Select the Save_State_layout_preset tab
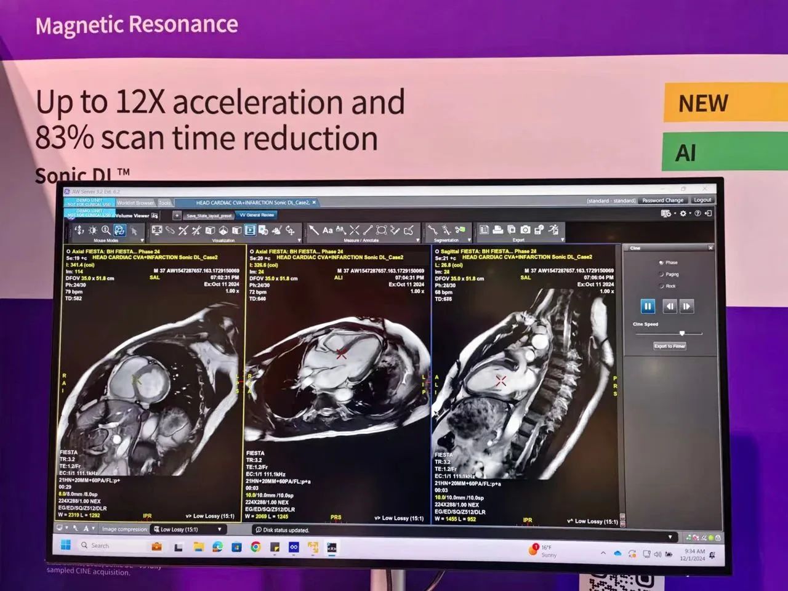 (209, 215)
